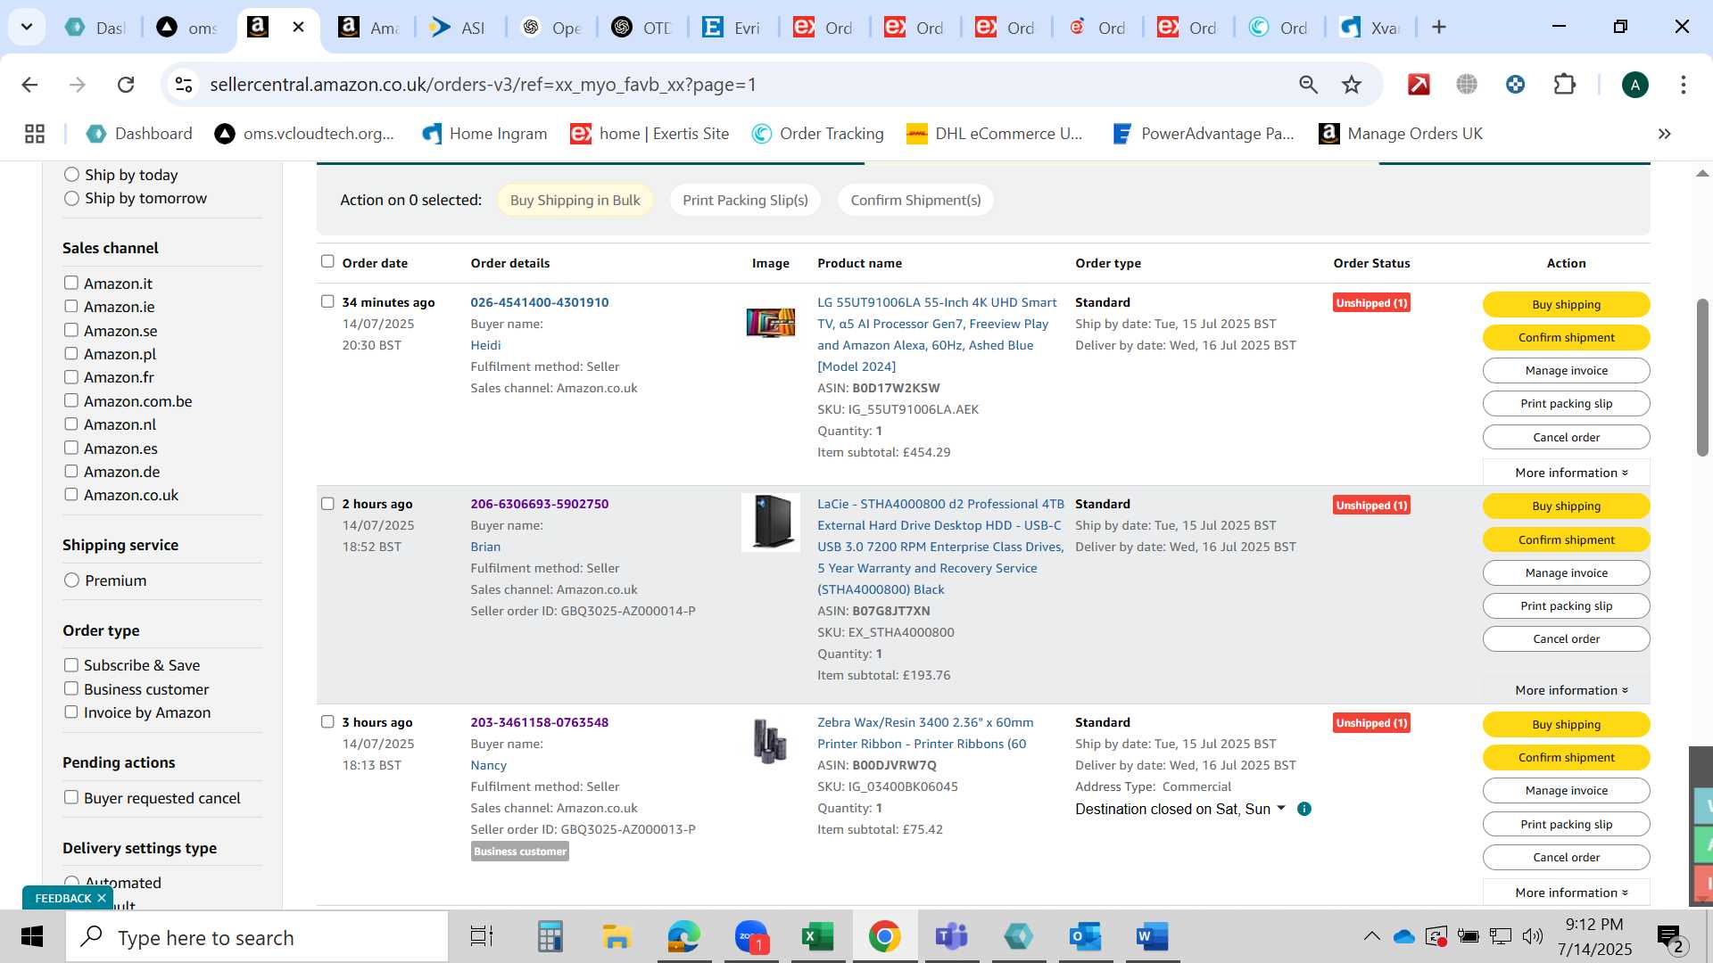Screen dimensions: 1713x963
Task: Click the info icon beside Destination closed
Action: pos(1304,809)
